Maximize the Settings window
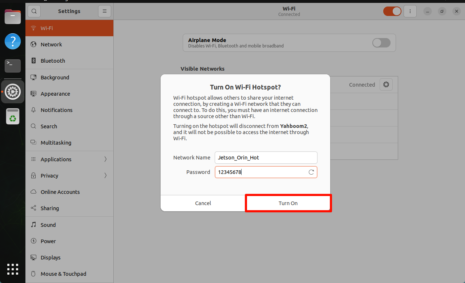465x283 pixels. point(442,11)
